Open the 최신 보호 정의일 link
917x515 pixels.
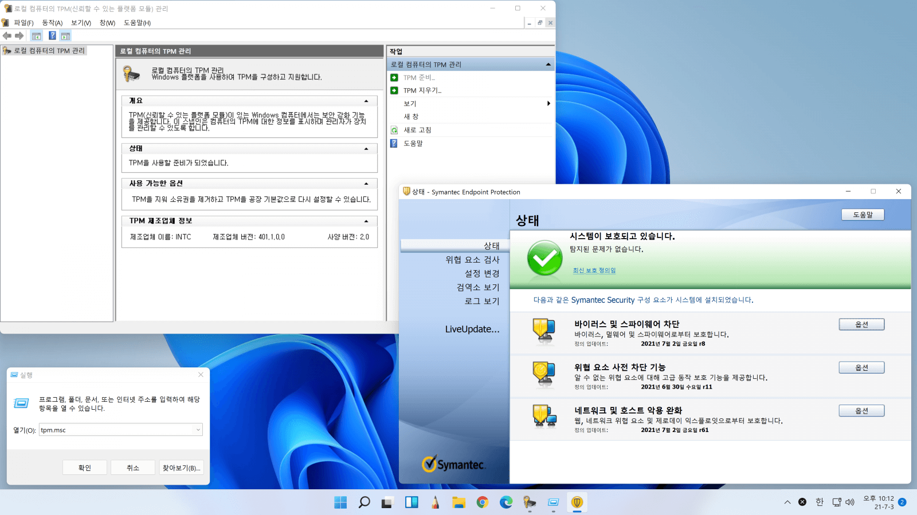(x=594, y=271)
